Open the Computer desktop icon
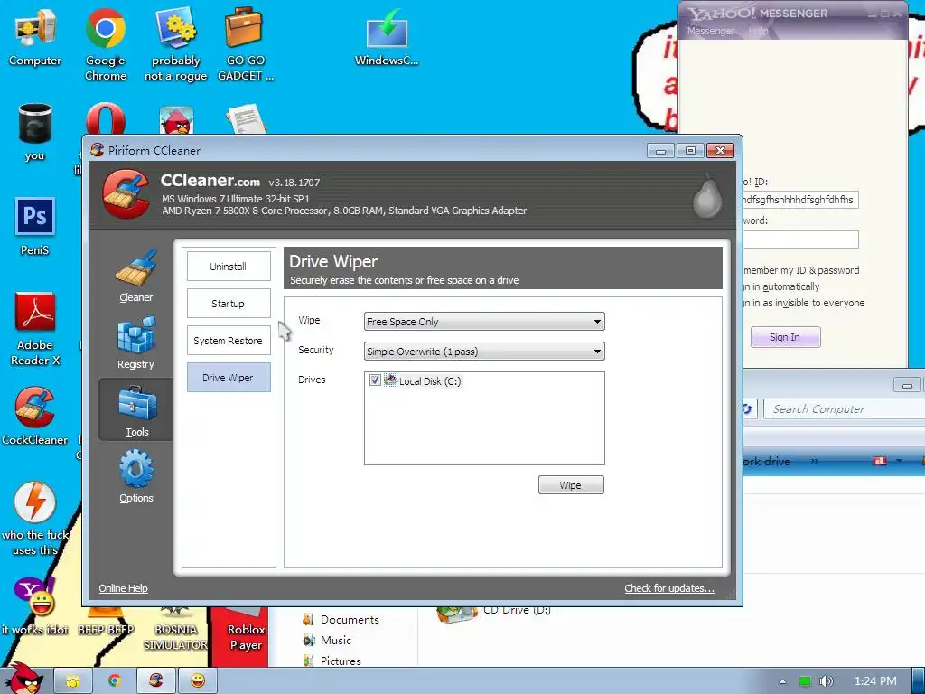This screenshot has height=694, width=925. [35, 36]
